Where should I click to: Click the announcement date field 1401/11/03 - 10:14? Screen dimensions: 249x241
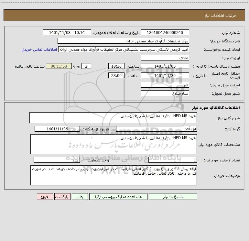point(67,33)
